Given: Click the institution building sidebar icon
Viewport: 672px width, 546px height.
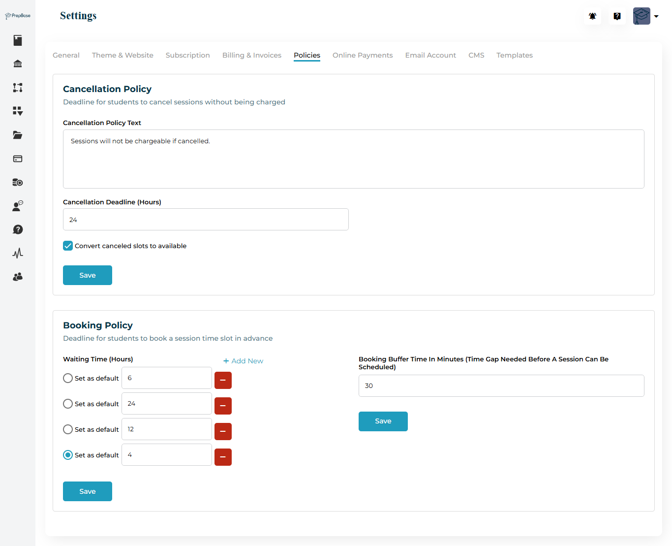Looking at the screenshot, I should click(x=18, y=64).
